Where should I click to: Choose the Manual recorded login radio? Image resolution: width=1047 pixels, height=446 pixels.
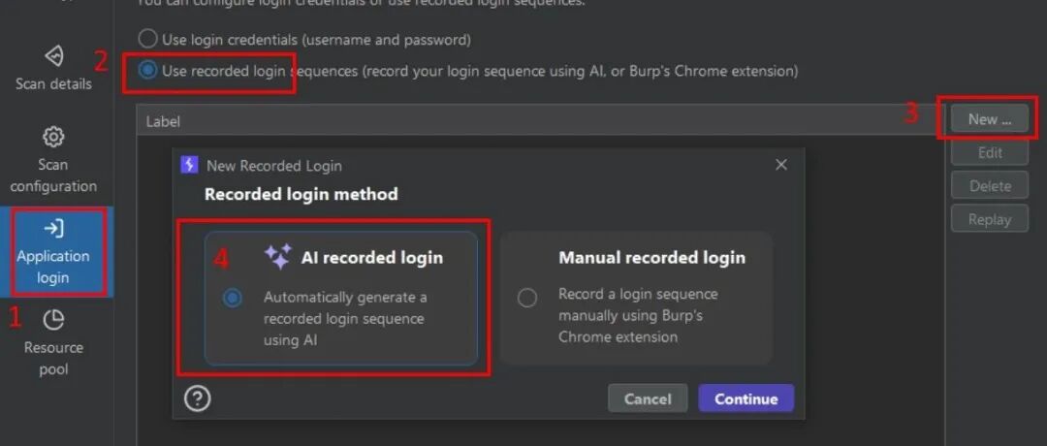[x=527, y=298]
